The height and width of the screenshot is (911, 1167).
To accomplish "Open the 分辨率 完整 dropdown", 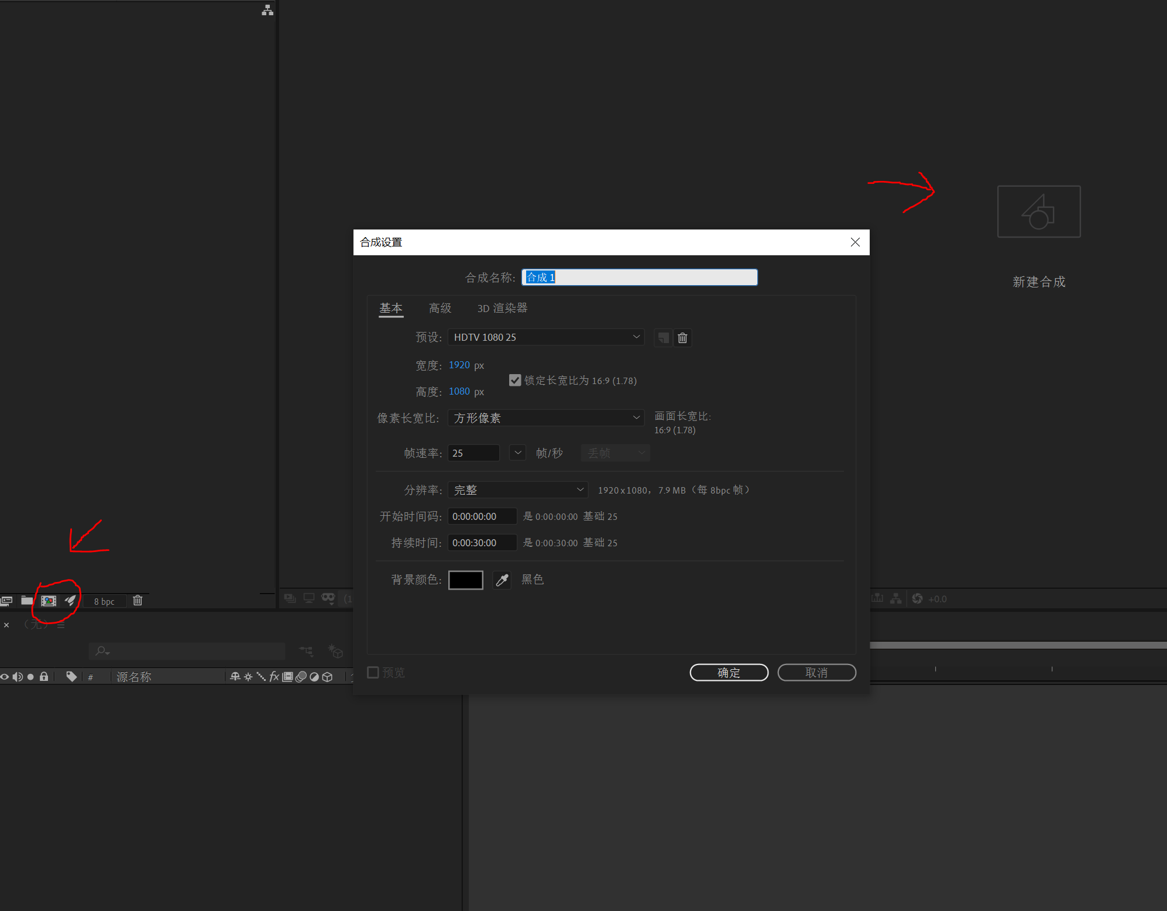I will point(518,490).
